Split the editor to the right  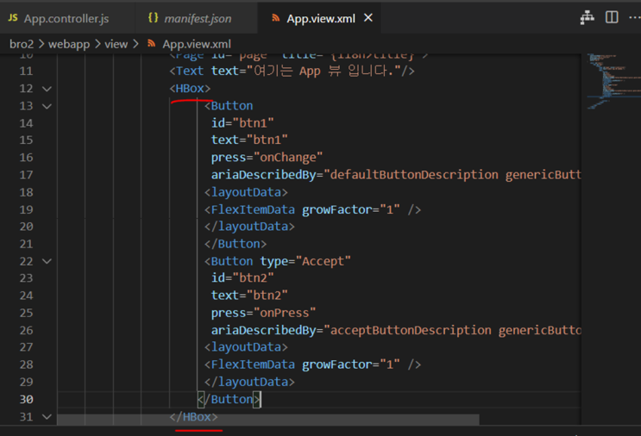[612, 17]
